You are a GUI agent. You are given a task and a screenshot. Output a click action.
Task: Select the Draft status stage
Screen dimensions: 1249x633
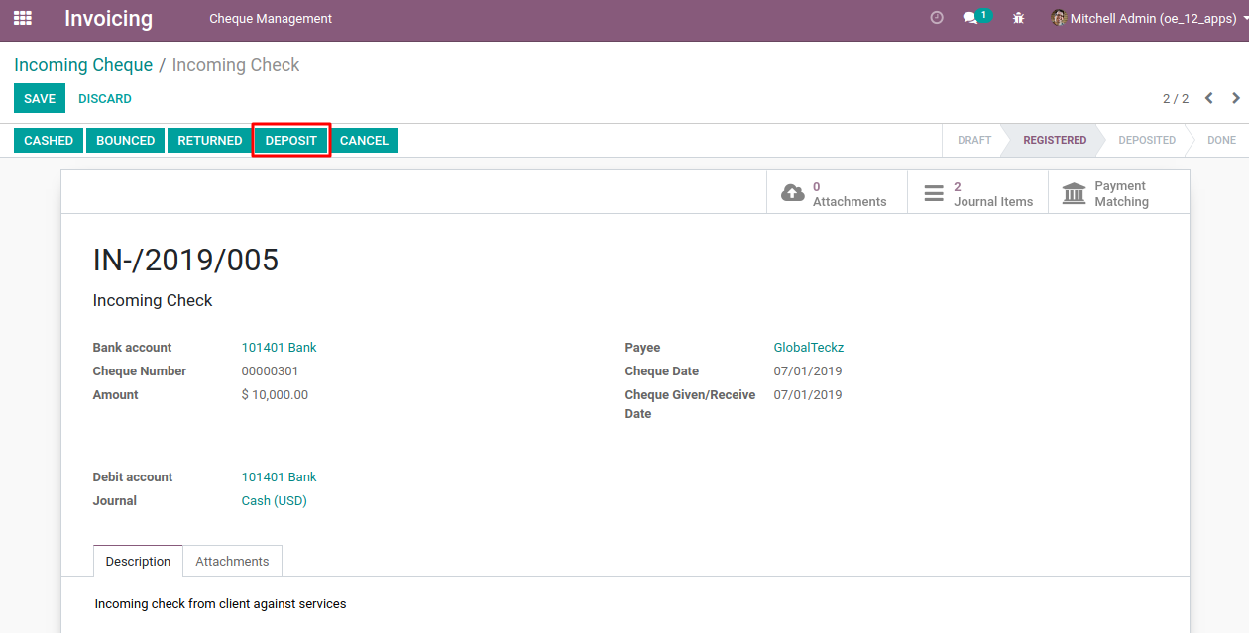974,140
